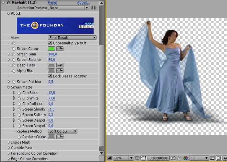Image resolution: width=227 pixels, height=162 pixels.
Task: Use the Despill Bias eyedropper
Action: pyautogui.click(x=60, y=65)
